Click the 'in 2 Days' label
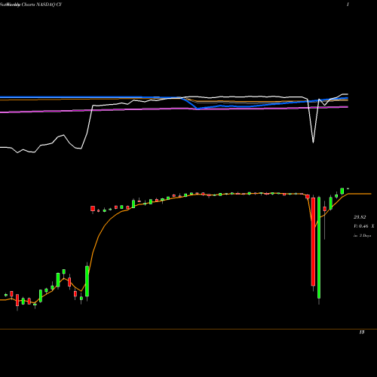The image size is (377, 377). [362, 236]
